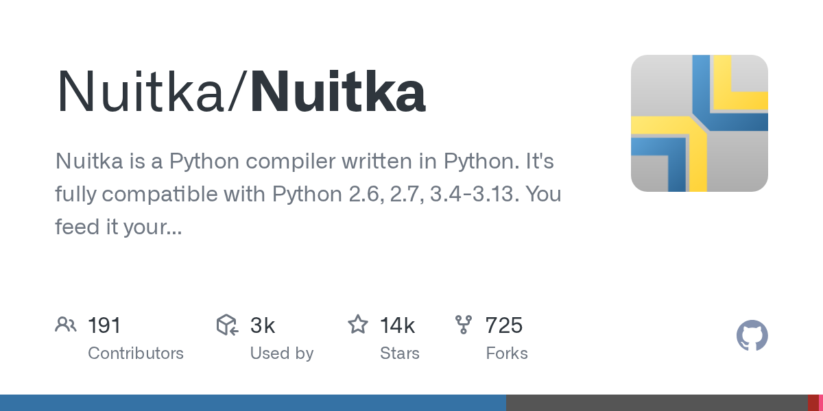This screenshot has width=823, height=411.
Task: Click the Stars star icon
Action: click(358, 325)
